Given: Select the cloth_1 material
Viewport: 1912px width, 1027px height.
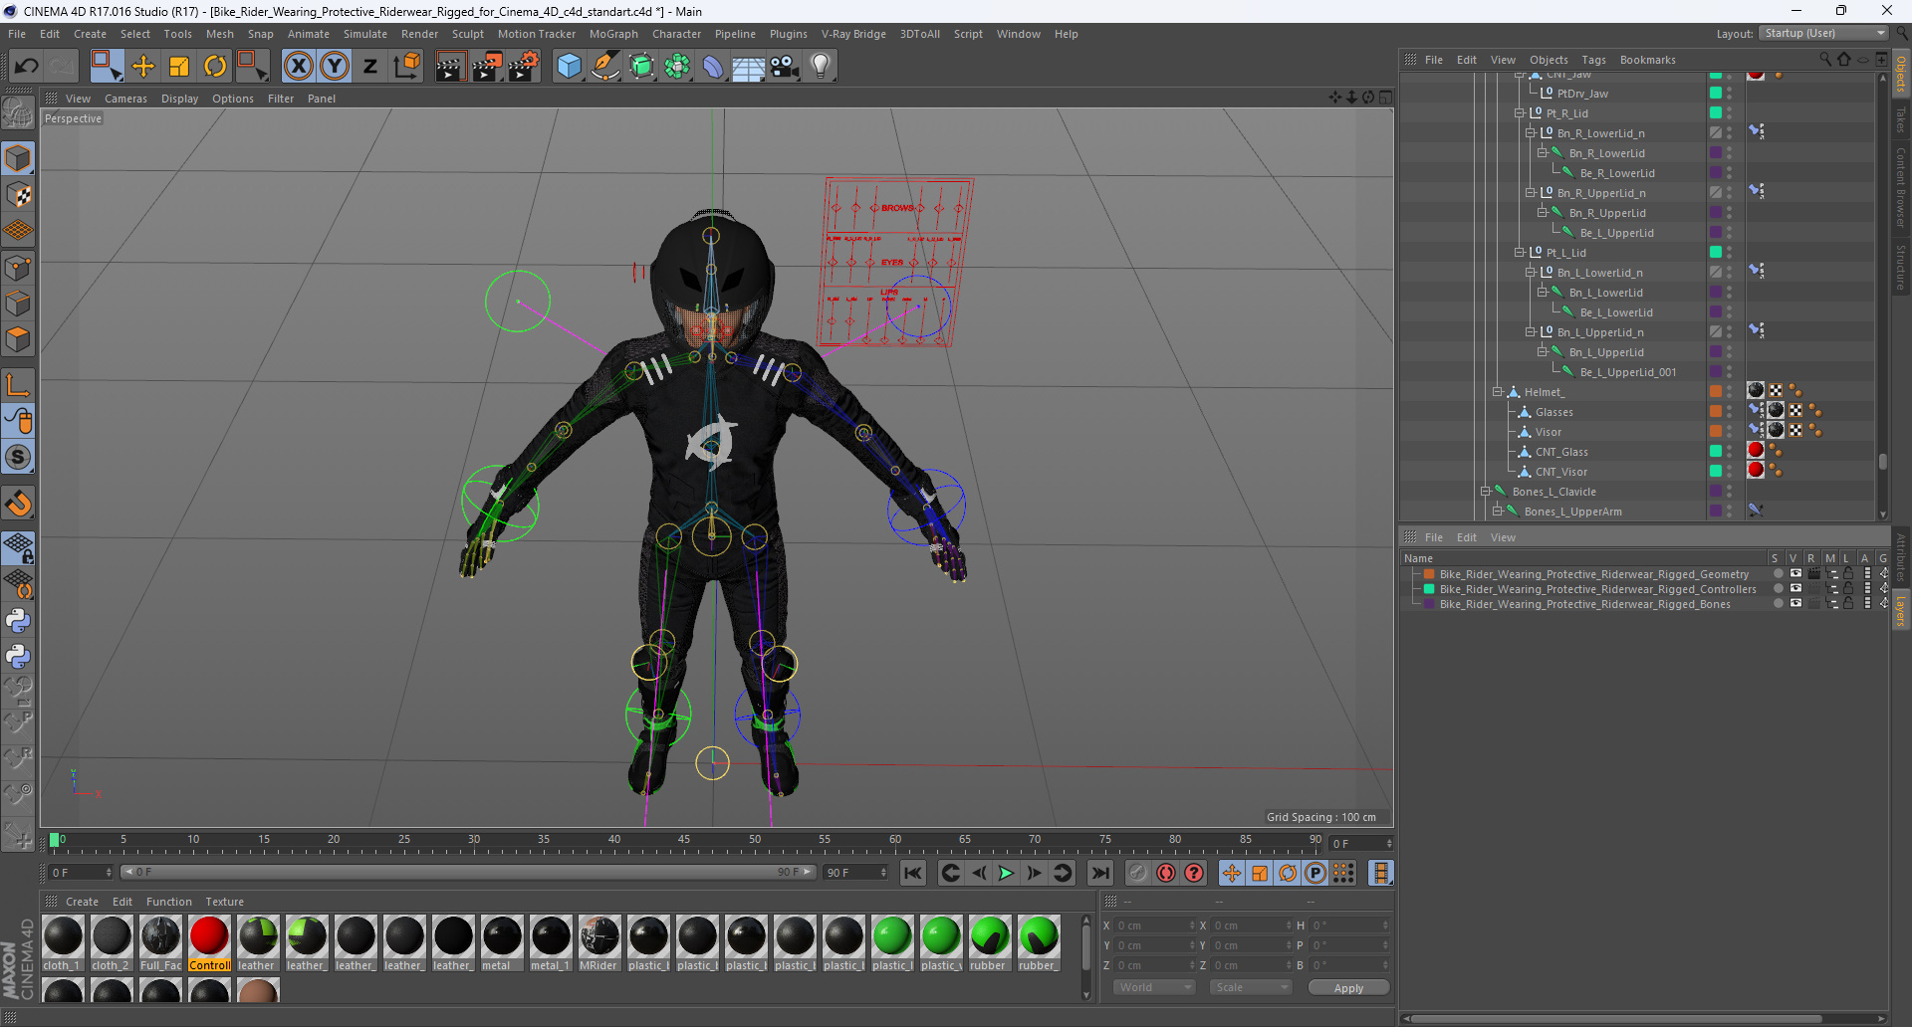Looking at the screenshot, I should [x=63, y=942].
